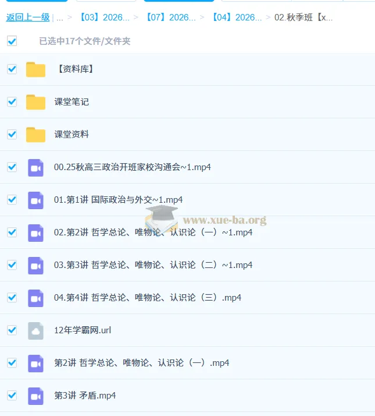Image resolution: width=375 pixels, height=416 pixels.
Task: Click the 12年学霸网.url cloud file icon
Action: pos(35,331)
